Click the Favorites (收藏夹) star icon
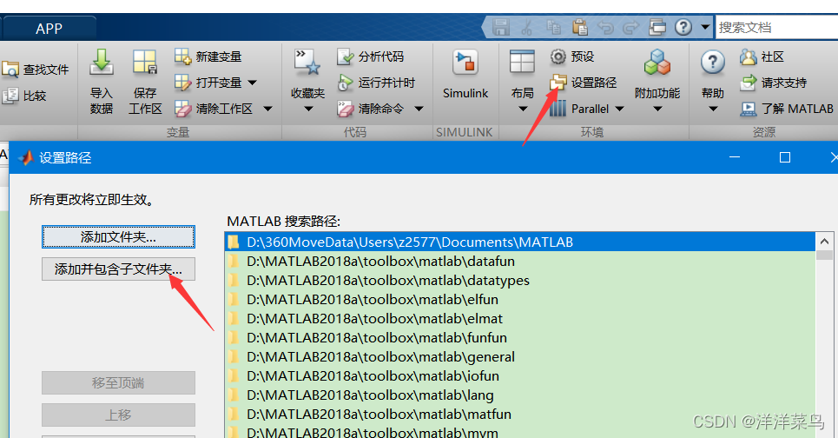The height and width of the screenshot is (438, 838). pos(307,62)
